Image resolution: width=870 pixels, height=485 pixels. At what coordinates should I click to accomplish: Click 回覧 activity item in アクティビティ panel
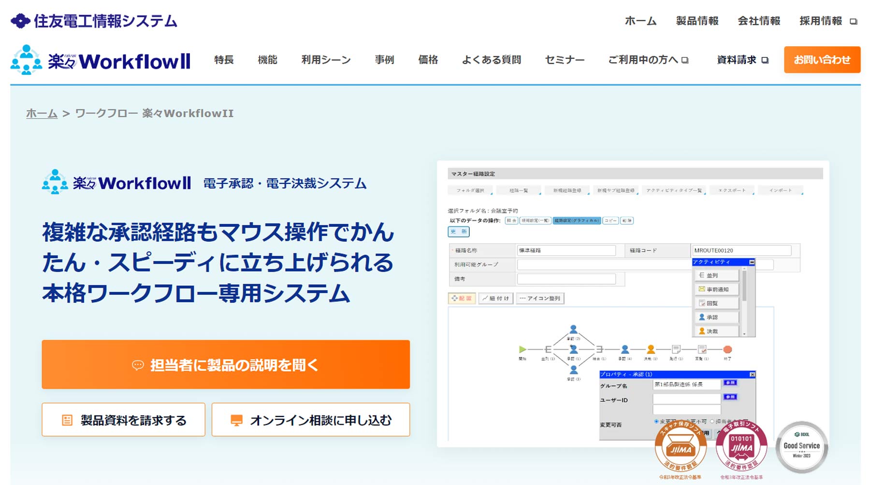coord(717,303)
